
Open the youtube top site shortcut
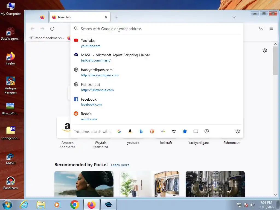pos(133,143)
